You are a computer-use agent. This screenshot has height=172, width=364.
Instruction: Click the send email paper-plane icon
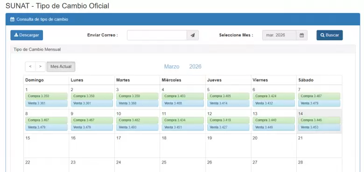(x=192, y=36)
